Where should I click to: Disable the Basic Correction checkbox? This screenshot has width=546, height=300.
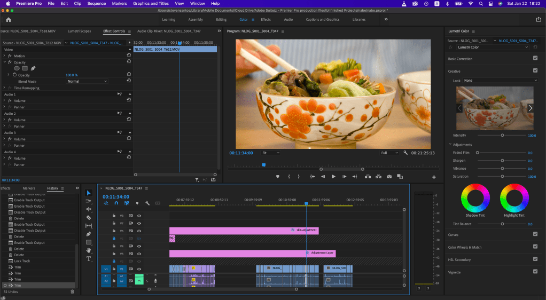535,58
